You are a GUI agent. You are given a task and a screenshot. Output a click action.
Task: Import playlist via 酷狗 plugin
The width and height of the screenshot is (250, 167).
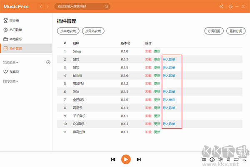click(x=169, y=59)
